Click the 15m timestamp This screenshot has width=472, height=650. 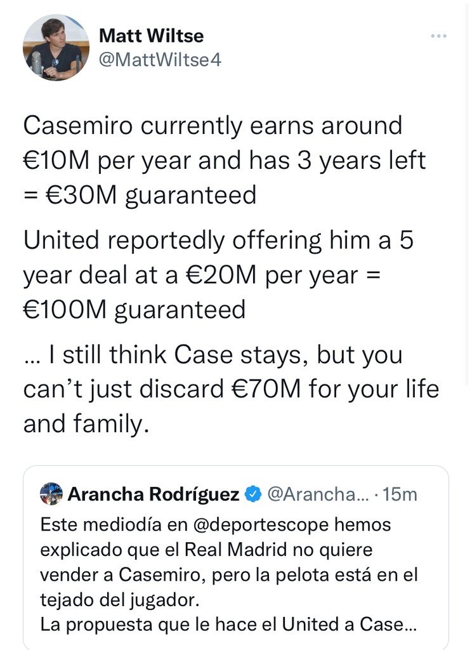[x=401, y=494]
